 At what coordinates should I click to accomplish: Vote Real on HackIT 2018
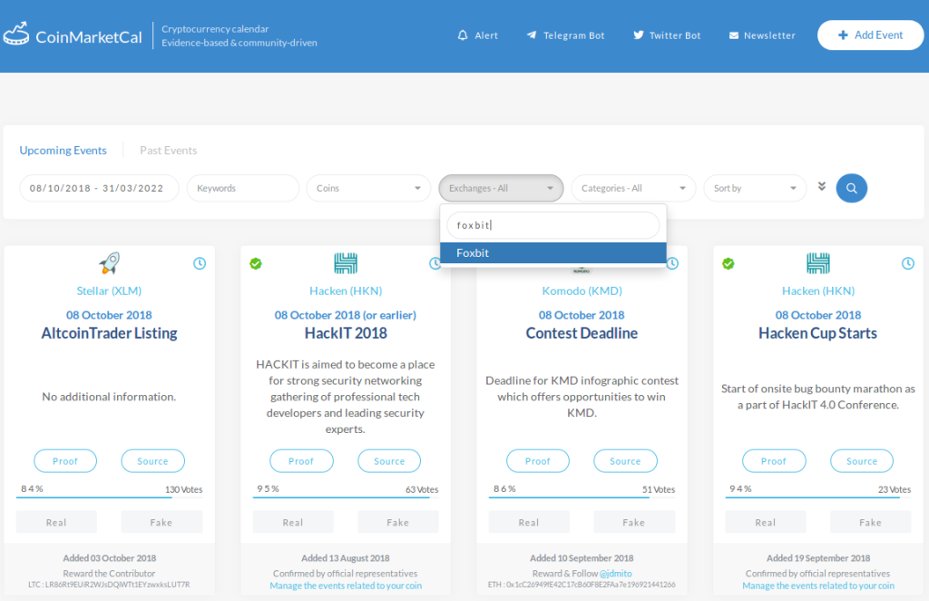click(x=293, y=522)
